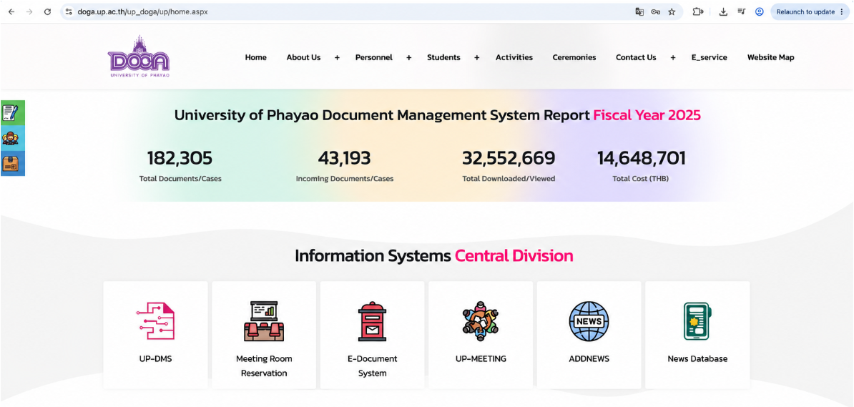Expand the Personnel submenu plus sign
Image resolution: width=854 pixels, height=407 pixels.
(408, 57)
